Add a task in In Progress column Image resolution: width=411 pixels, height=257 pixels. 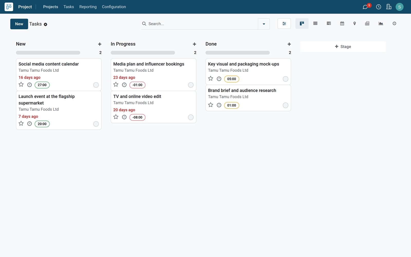pos(194,44)
